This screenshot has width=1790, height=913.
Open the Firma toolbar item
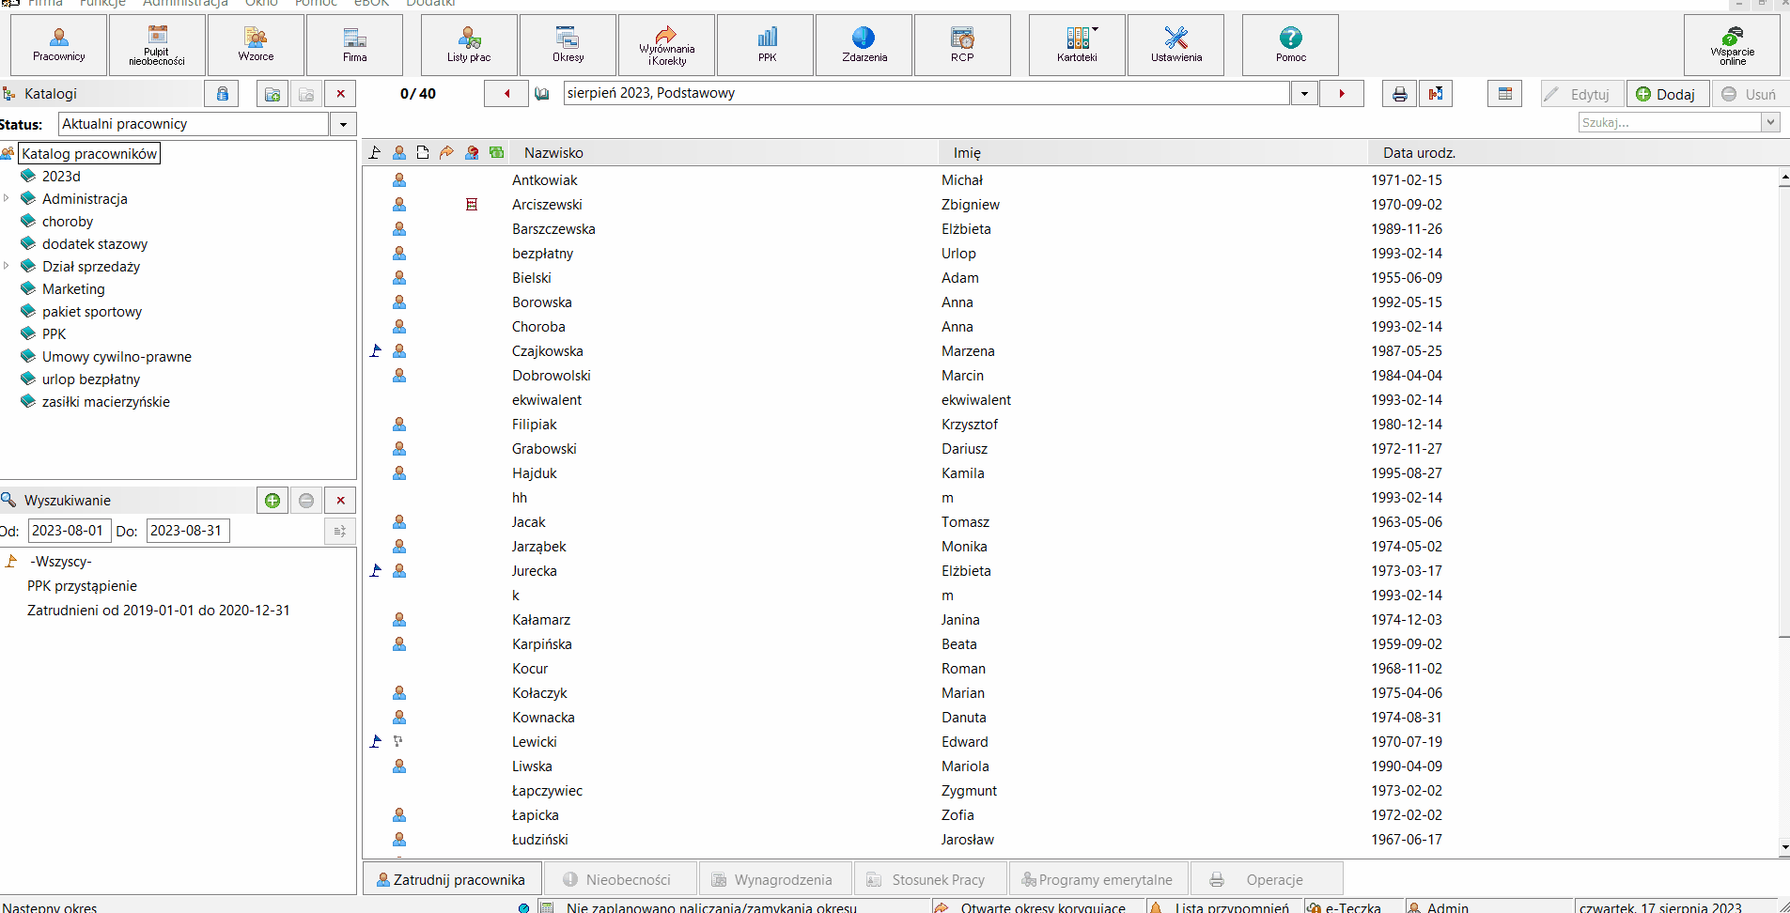click(x=354, y=44)
